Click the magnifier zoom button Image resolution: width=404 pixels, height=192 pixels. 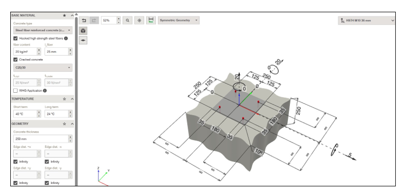(127, 20)
